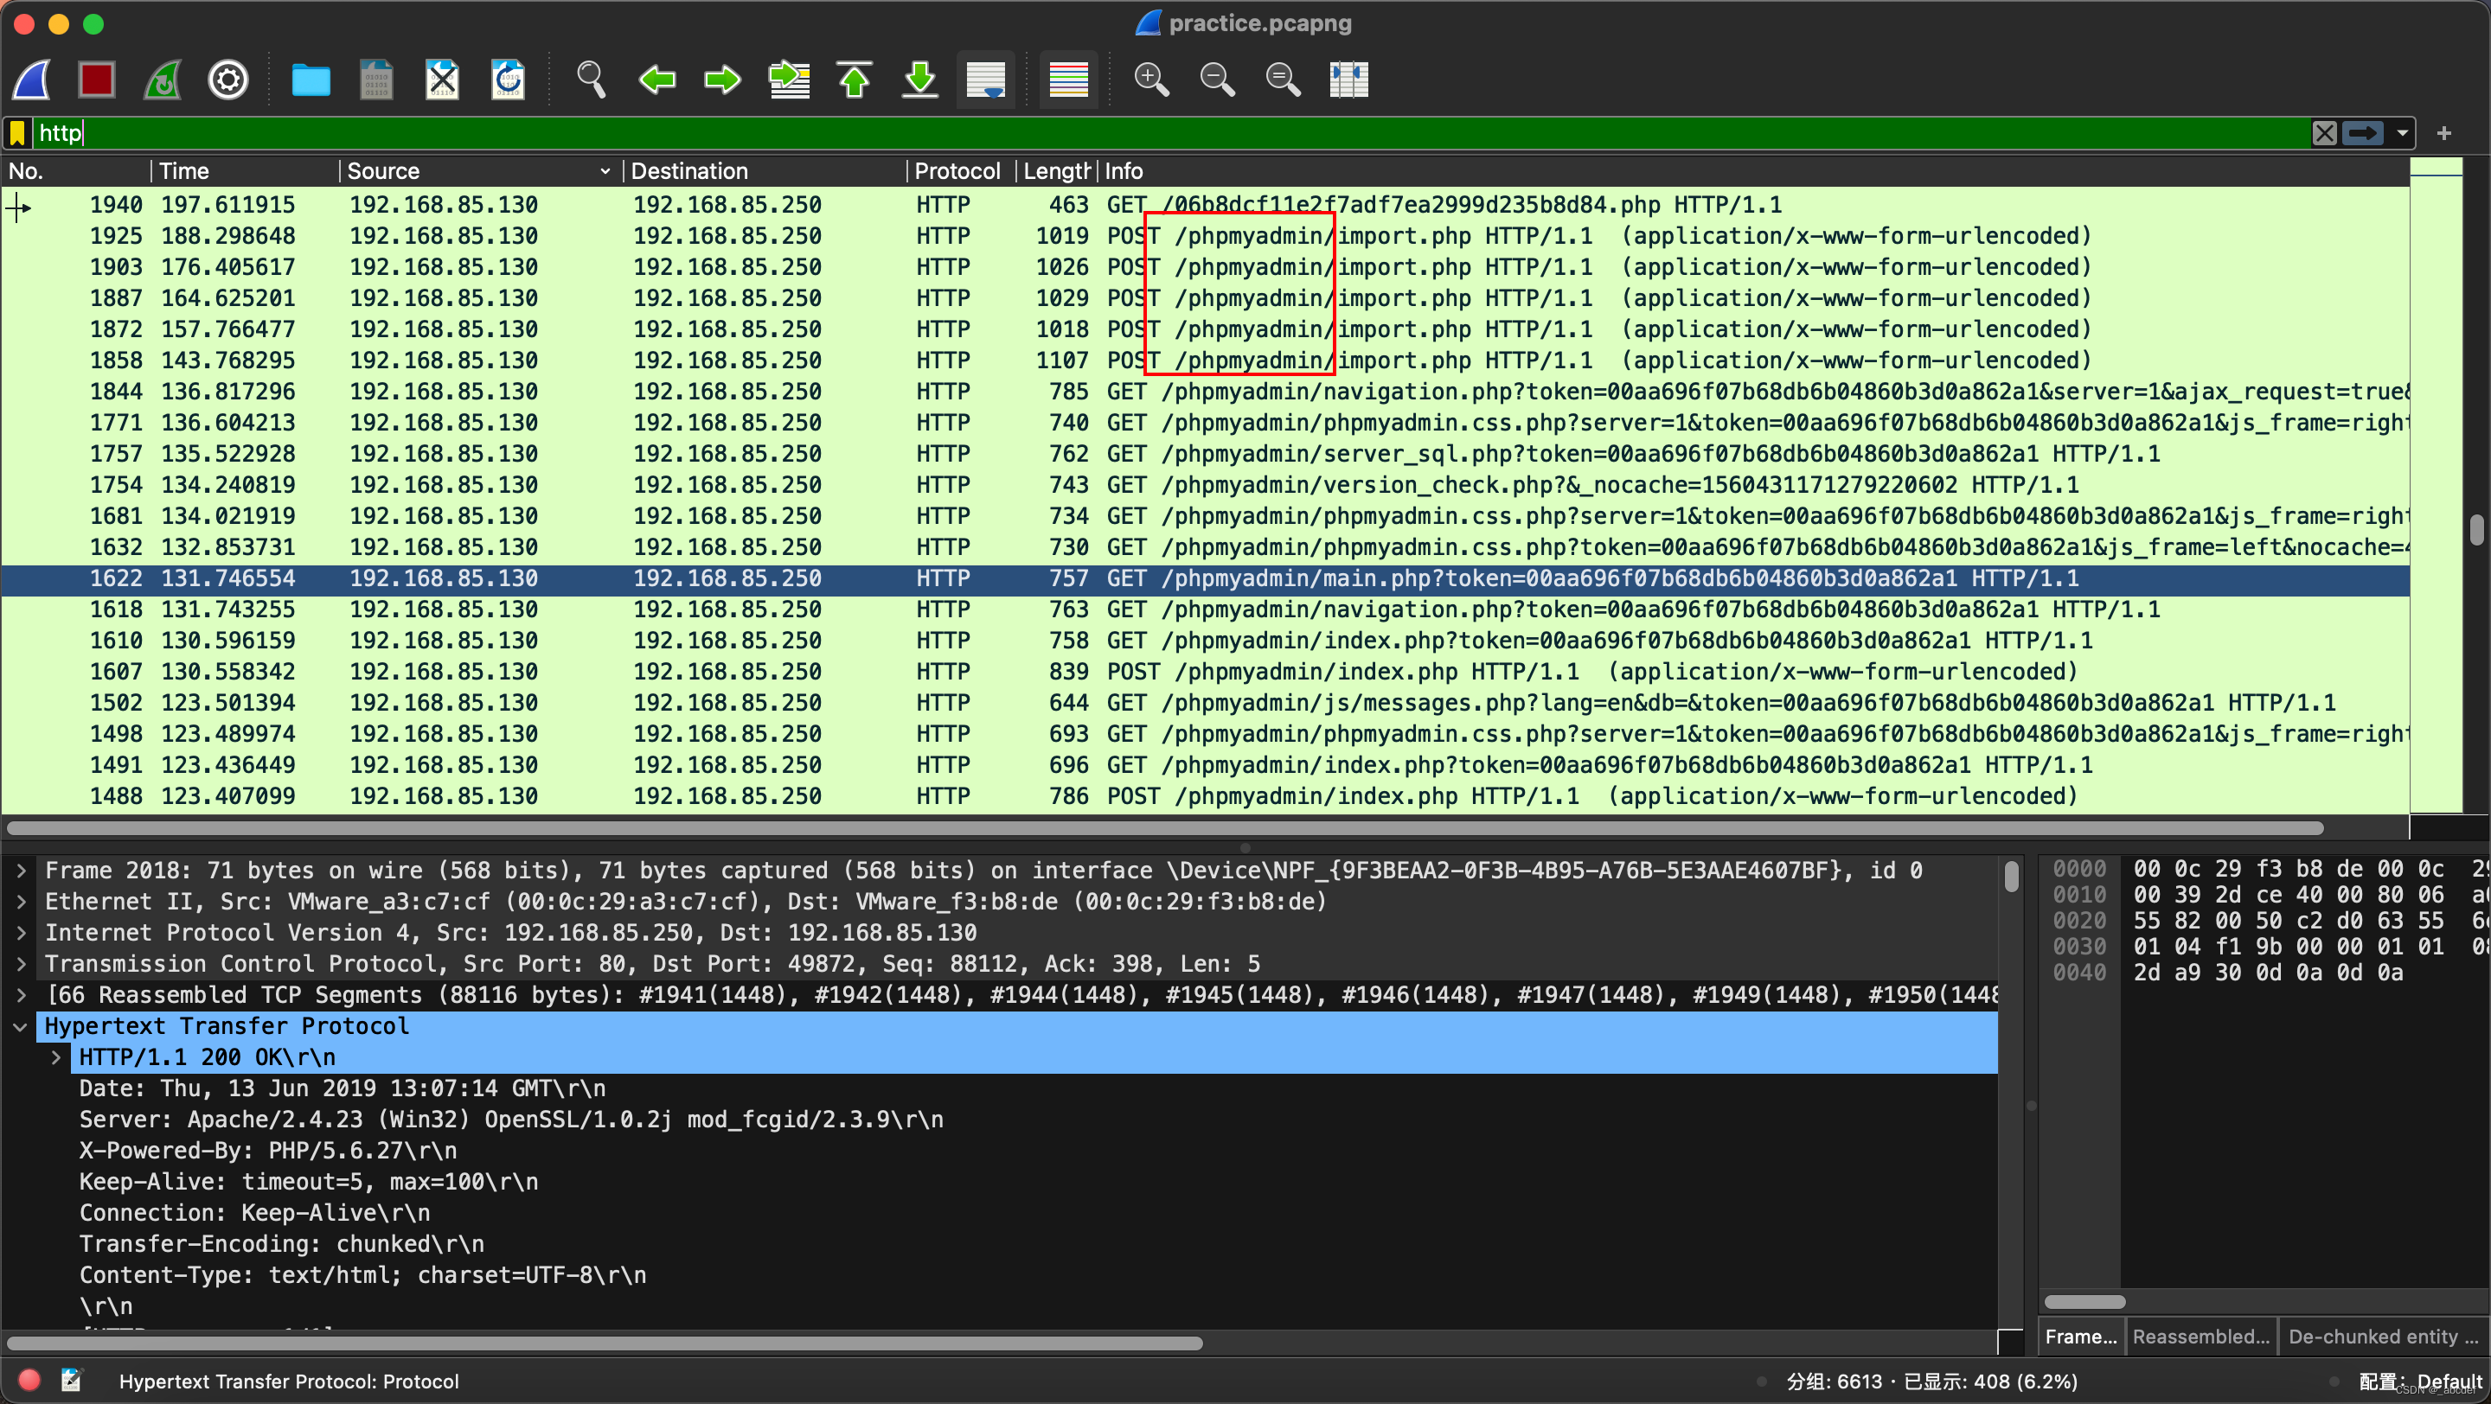The image size is (2491, 1404).
Task: Click the packet list horizontal scrollbar
Action: click(x=1161, y=828)
